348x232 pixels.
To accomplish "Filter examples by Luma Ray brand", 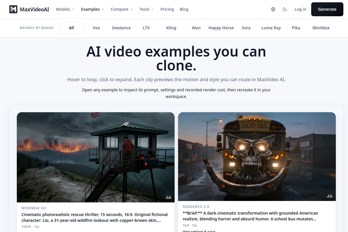I will click(271, 28).
